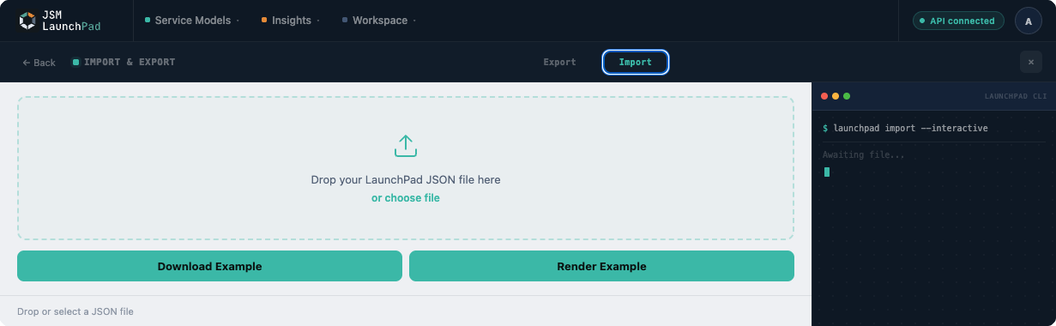Click the green dot in the LaunchPad CLI window
Image resolution: width=1056 pixels, height=326 pixels.
[847, 96]
